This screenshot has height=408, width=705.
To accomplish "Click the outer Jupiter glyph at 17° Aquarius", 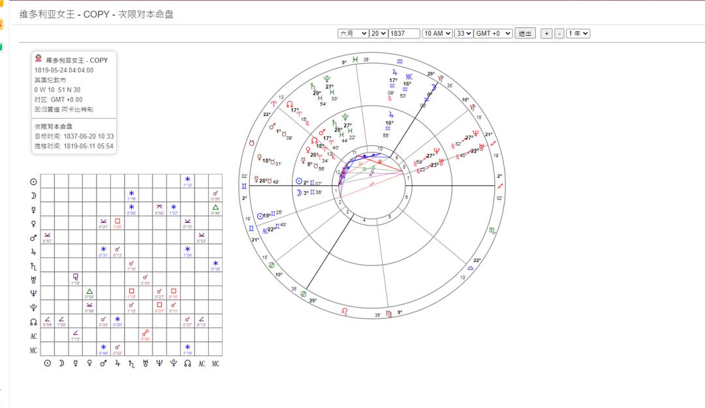I will [394, 72].
